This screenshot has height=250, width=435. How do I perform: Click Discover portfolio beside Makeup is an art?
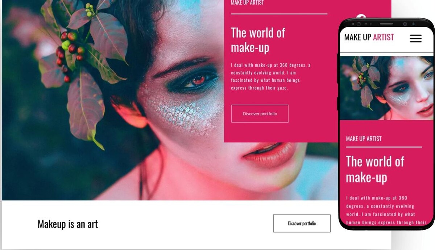(302, 223)
